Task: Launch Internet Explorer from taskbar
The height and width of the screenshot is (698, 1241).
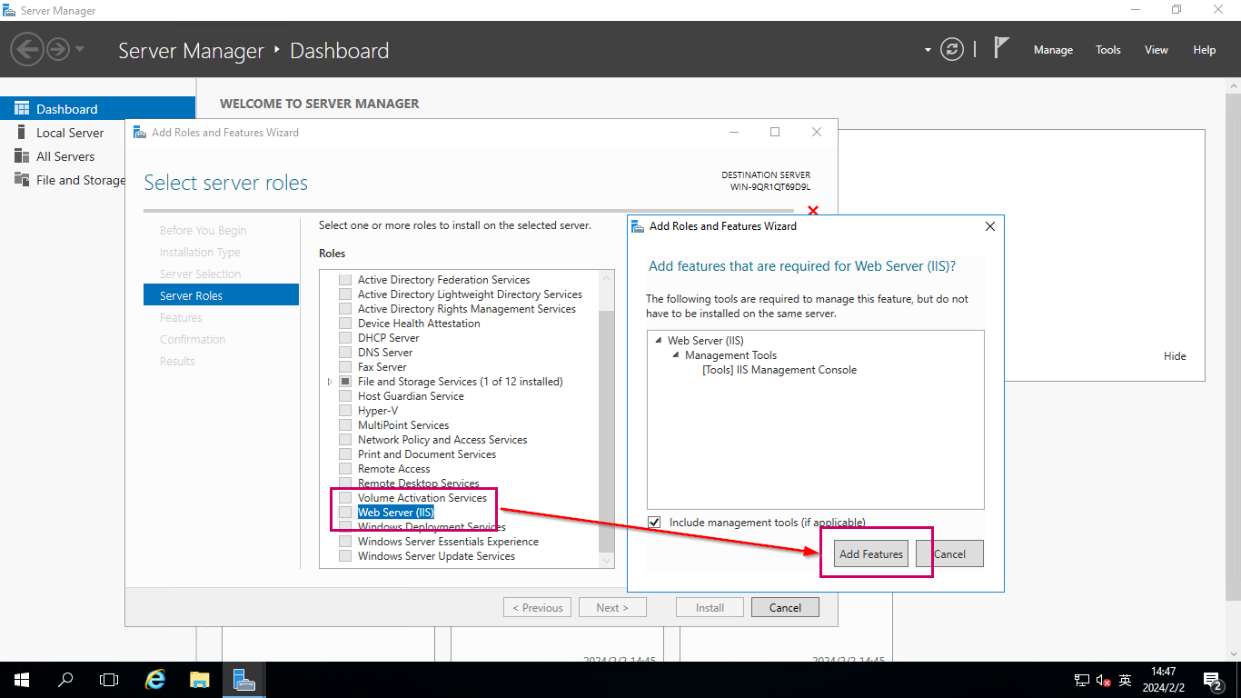Action: click(x=156, y=680)
